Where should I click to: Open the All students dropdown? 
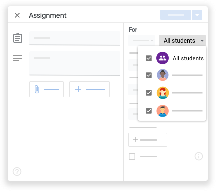tap(182, 40)
